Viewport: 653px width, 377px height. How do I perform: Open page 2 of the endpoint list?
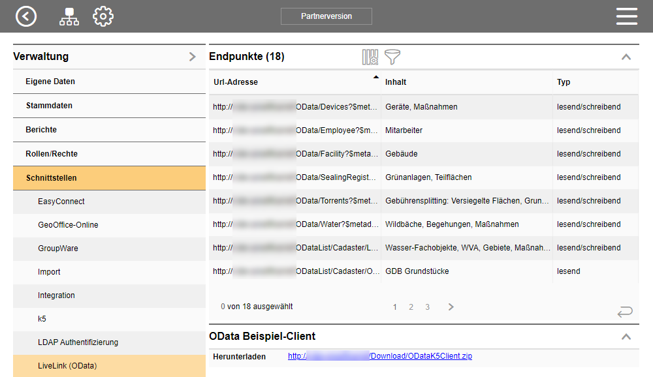coord(411,306)
